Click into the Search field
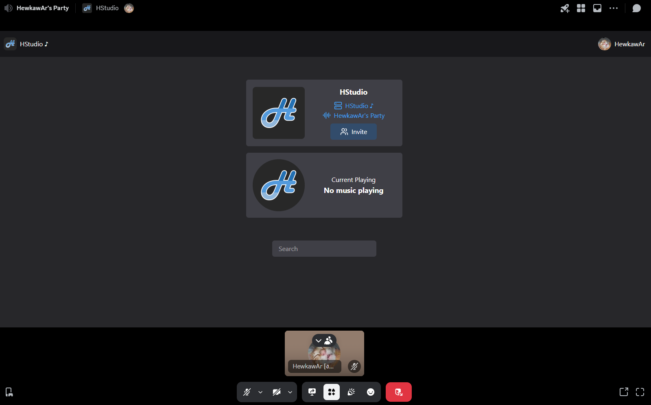The image size is (651, 405). (x=324, y=249)
